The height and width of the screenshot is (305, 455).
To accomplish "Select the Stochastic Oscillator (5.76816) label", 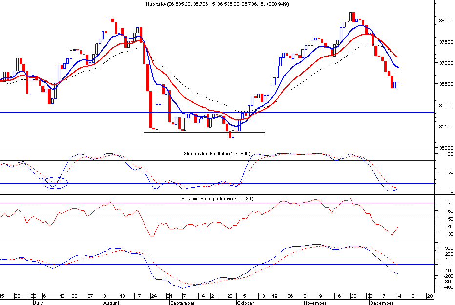I will pyautogui.click(x=217, y=154).
